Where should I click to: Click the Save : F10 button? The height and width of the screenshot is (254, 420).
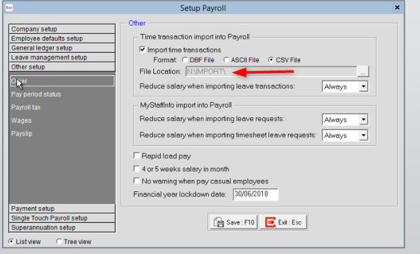pos(233,222)
